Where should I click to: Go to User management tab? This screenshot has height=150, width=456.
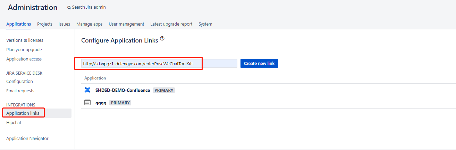click(126, 24)
